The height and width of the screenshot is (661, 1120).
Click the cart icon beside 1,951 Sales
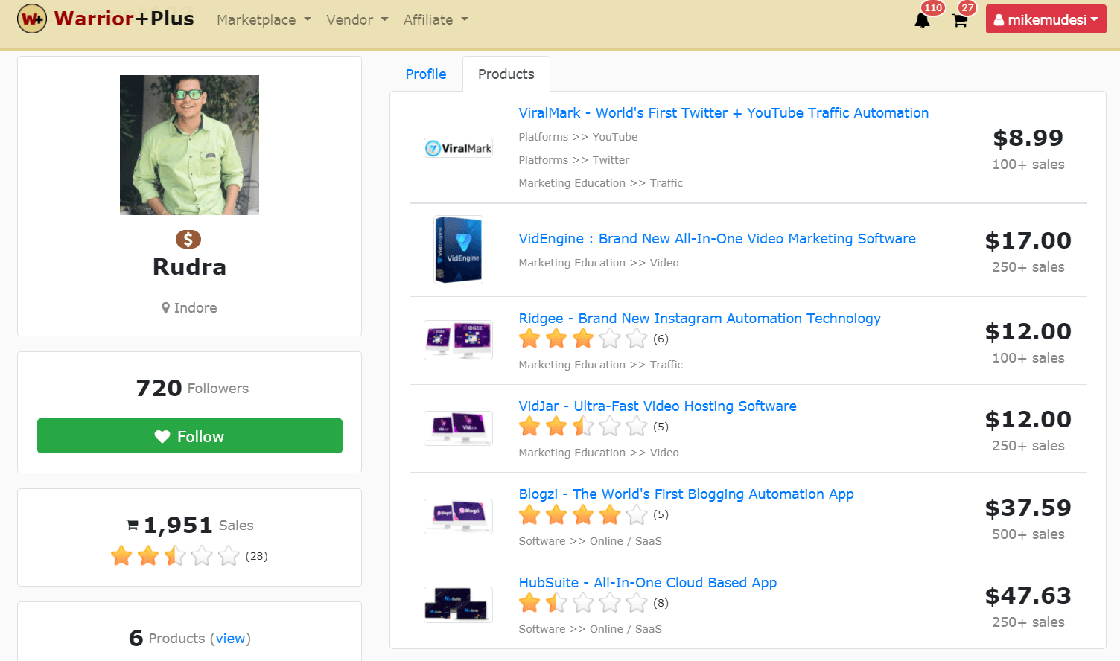pos(133,525)
